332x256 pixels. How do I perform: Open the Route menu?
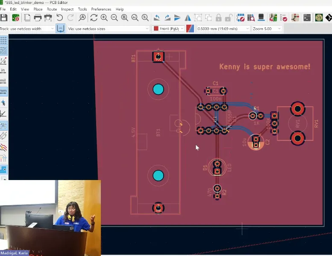click(x=52, y=9)
